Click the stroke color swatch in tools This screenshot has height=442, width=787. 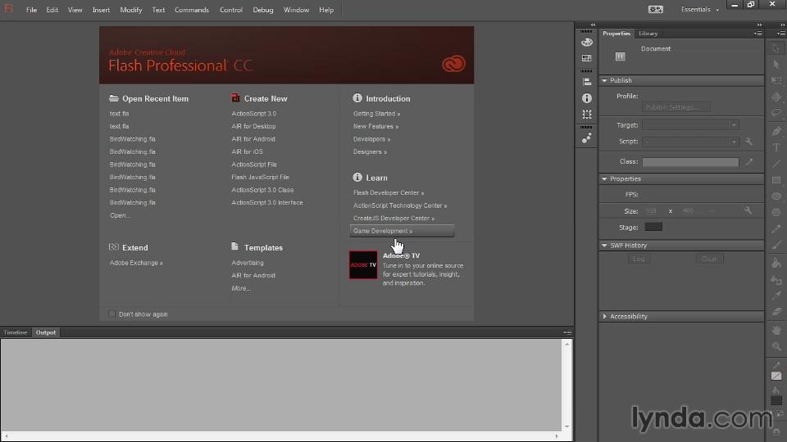point(776,376)
